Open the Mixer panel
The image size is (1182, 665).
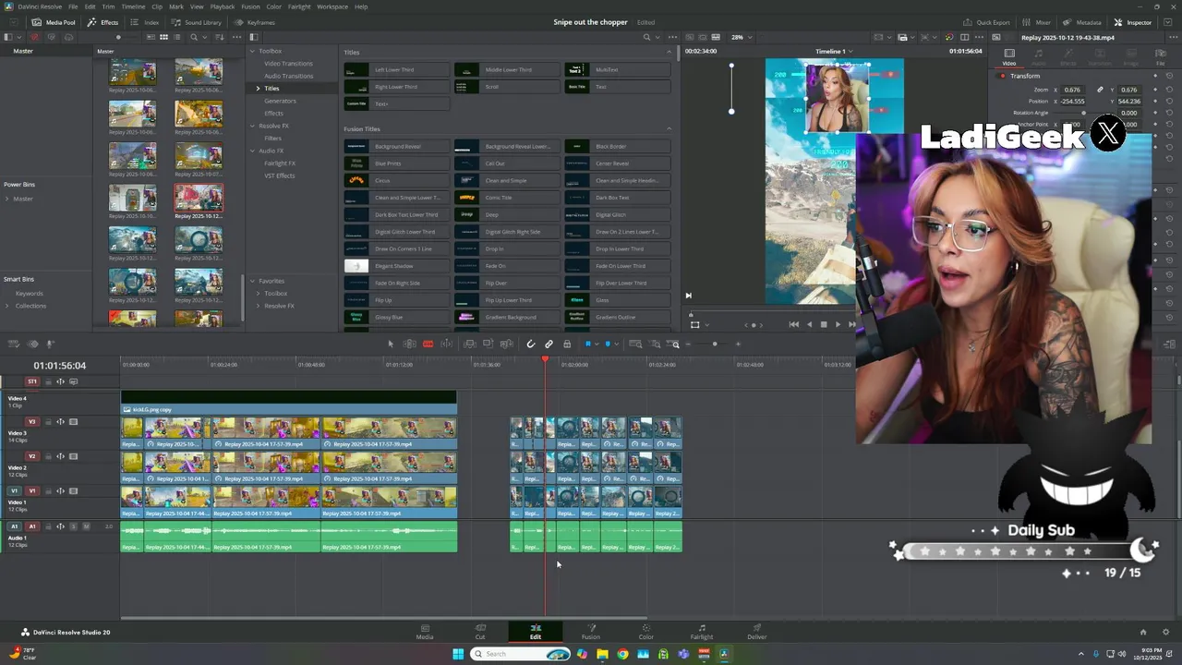pos(1037,22)
